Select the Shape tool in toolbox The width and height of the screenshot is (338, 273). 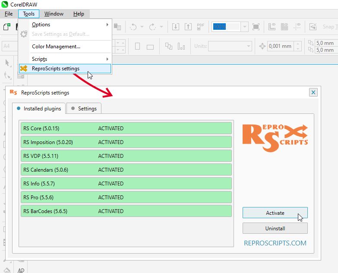click(7, 76)
